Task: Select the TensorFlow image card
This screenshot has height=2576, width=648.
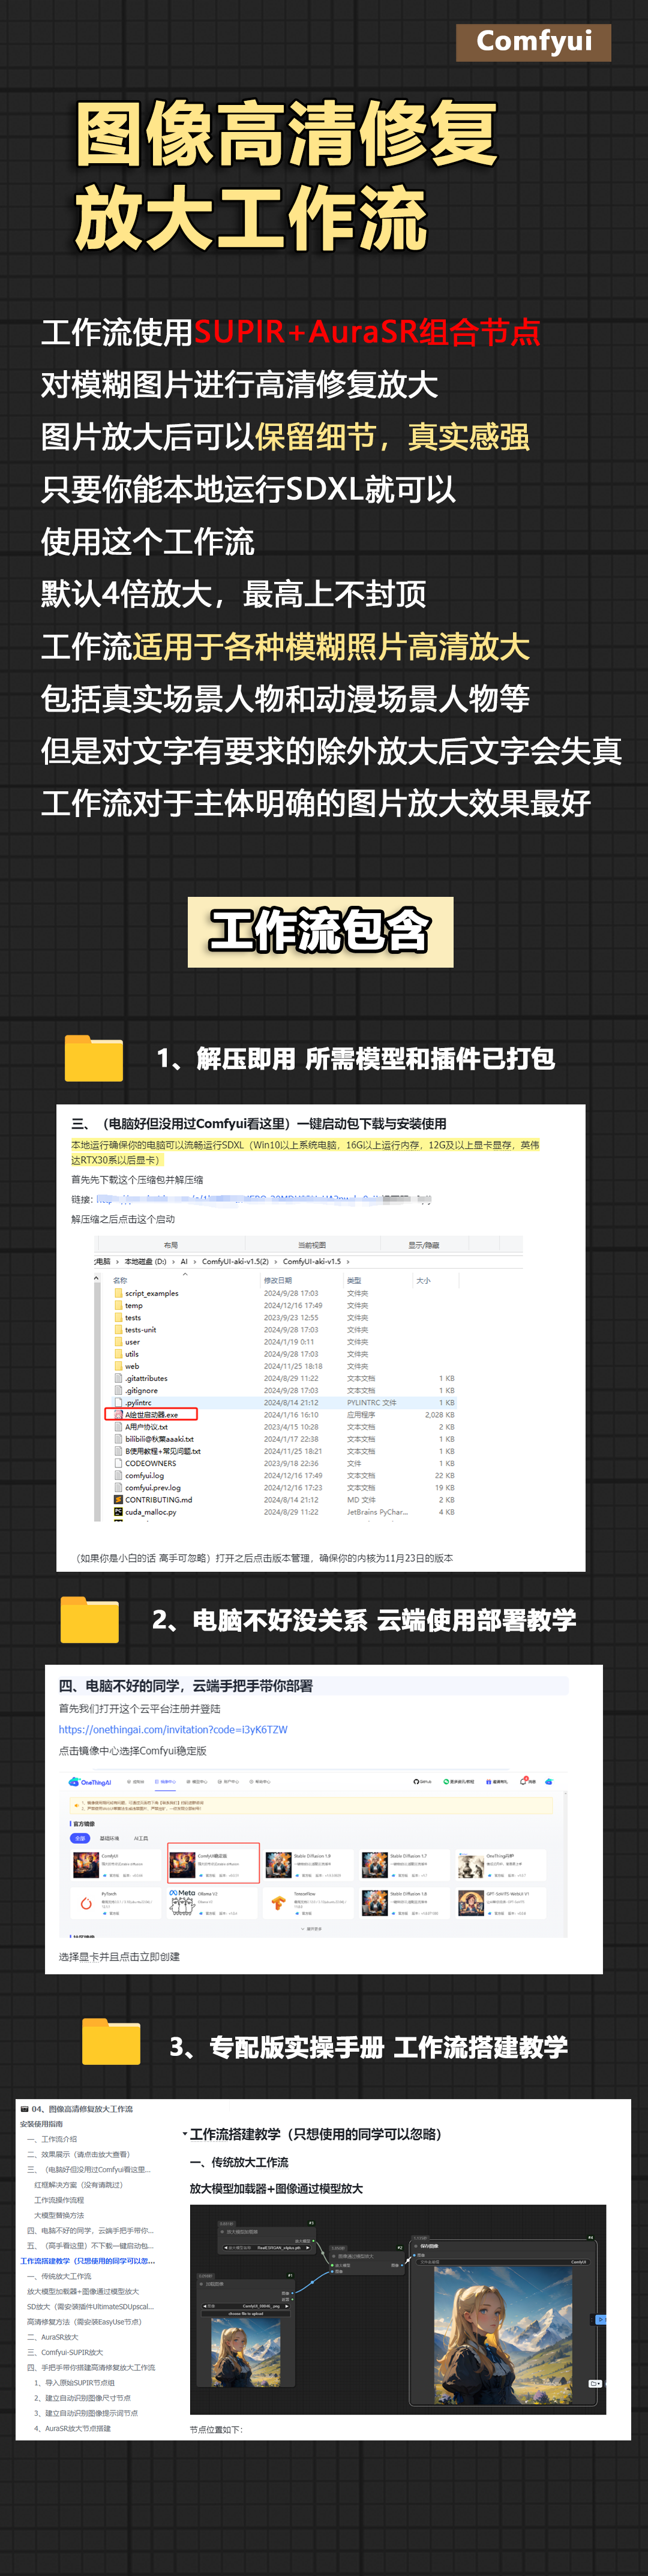Action: 310,1902
